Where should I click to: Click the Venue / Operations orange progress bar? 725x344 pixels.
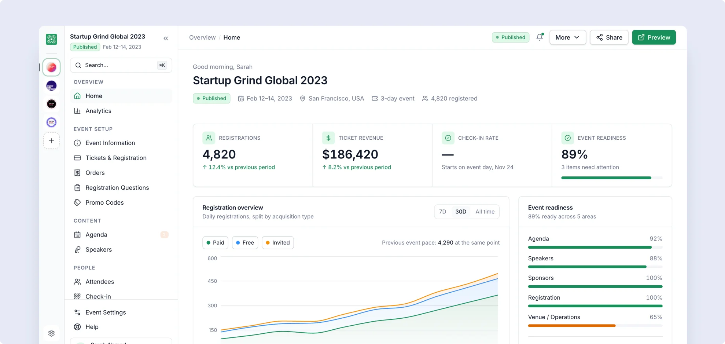[x=595, y=326]
